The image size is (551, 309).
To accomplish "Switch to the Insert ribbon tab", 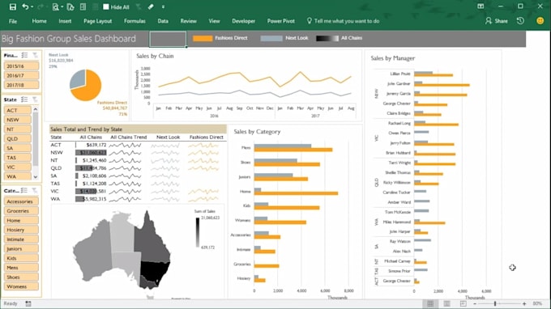I will 65,21.
